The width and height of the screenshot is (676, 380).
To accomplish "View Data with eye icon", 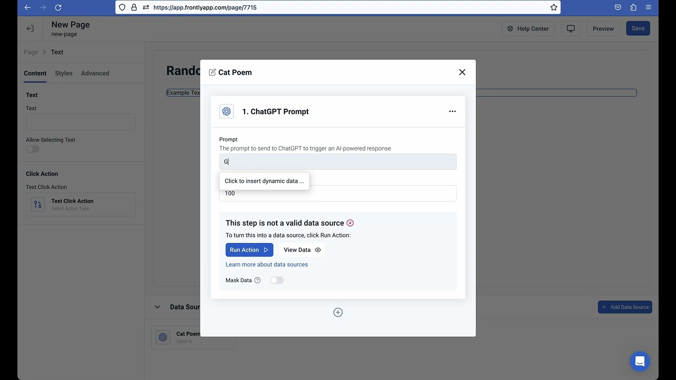I will tap(302, 250).
